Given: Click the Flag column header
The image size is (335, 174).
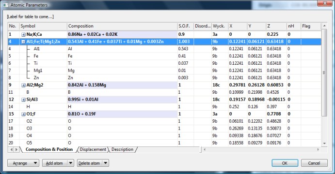Looking at the screenshot, I should point(311,26).
